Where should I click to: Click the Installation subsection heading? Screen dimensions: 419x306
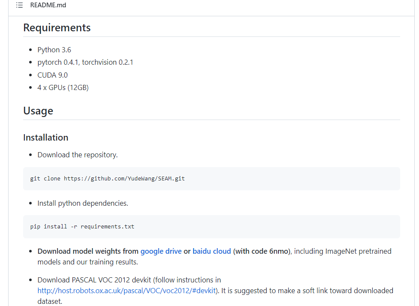(45, 138)
